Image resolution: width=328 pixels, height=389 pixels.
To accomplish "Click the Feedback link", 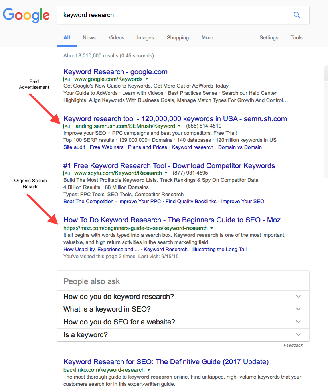I will pos(293,345).
